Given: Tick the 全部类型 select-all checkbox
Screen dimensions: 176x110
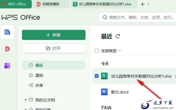Looking at the screenshot, I should [x=97, y=51].
